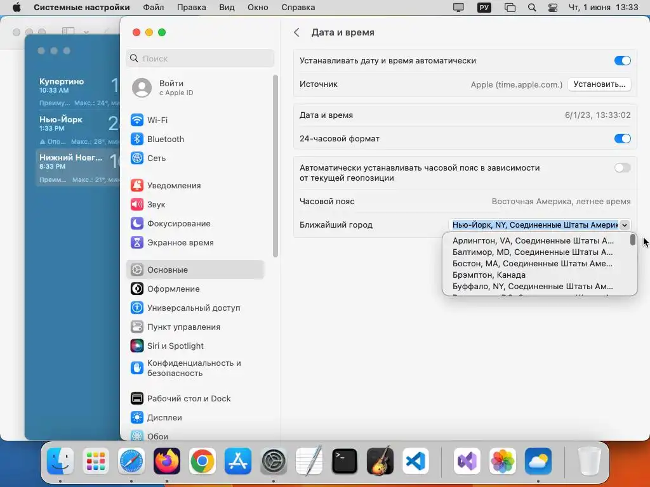Select Основные in the sidebar
Viewport: 650px width, 487px height.
[196, 269]
